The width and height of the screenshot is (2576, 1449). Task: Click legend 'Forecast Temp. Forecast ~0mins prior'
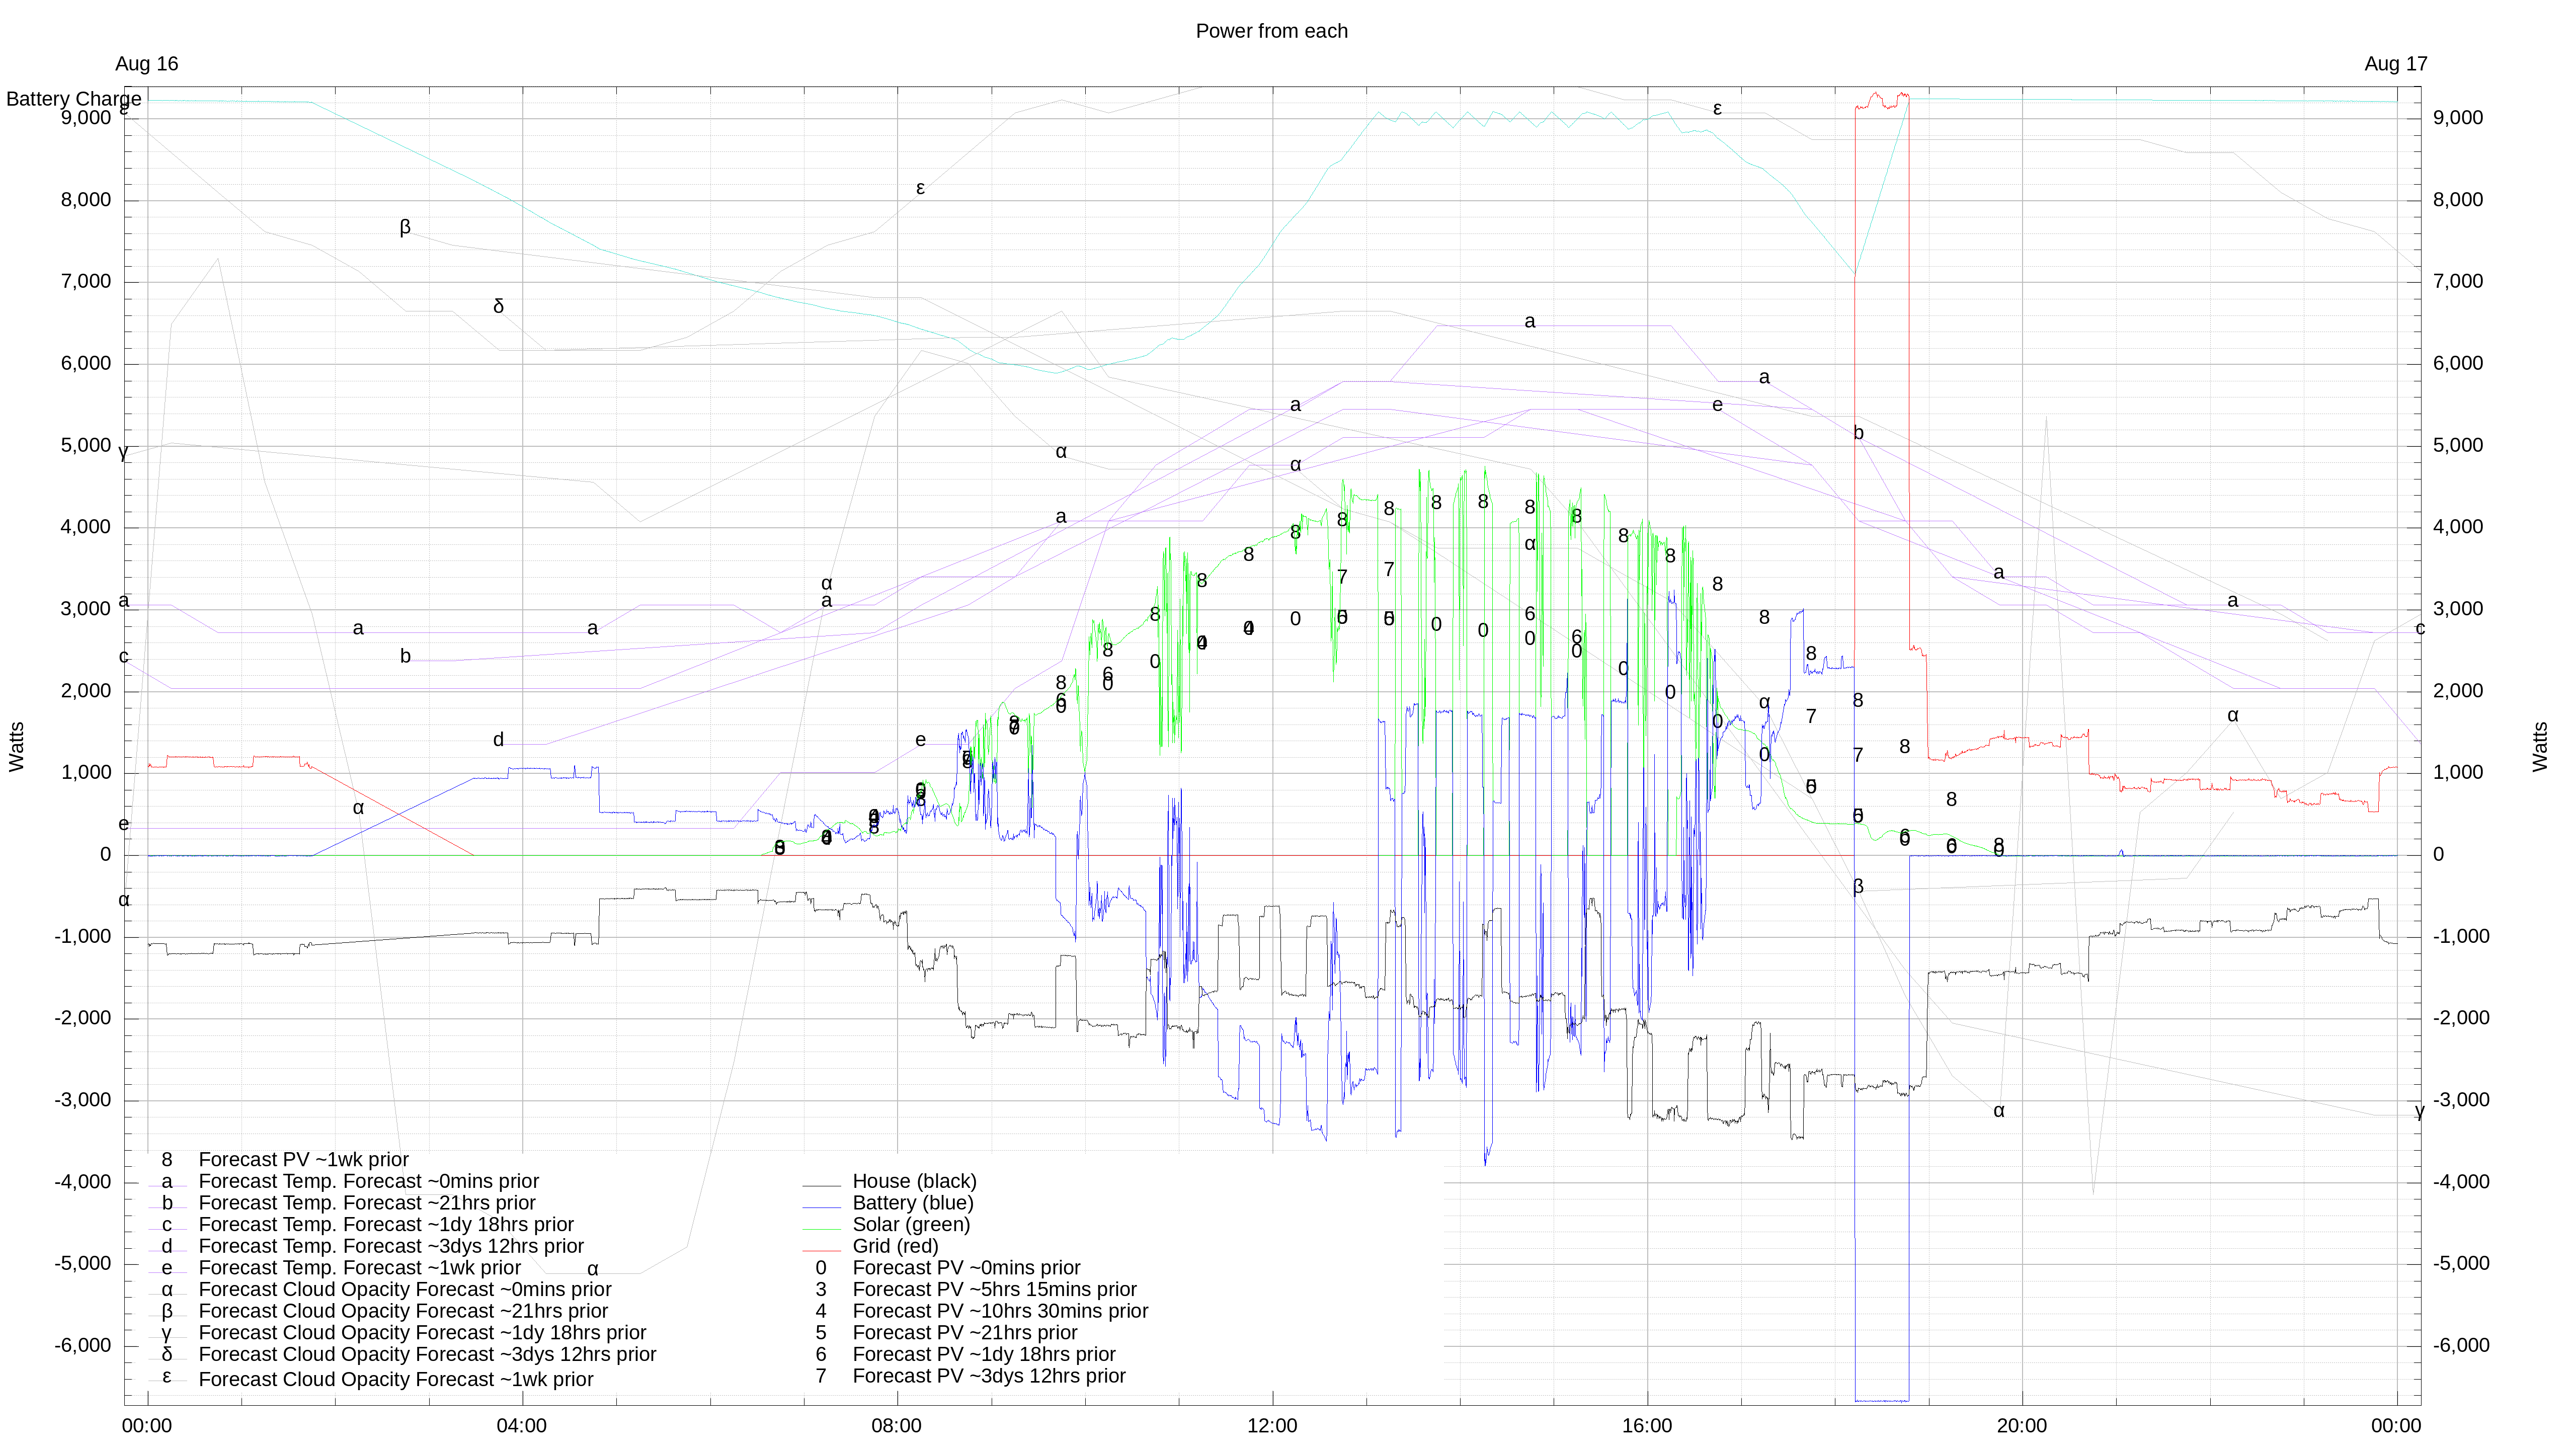pyautogui.click(x=369, y=1182)
